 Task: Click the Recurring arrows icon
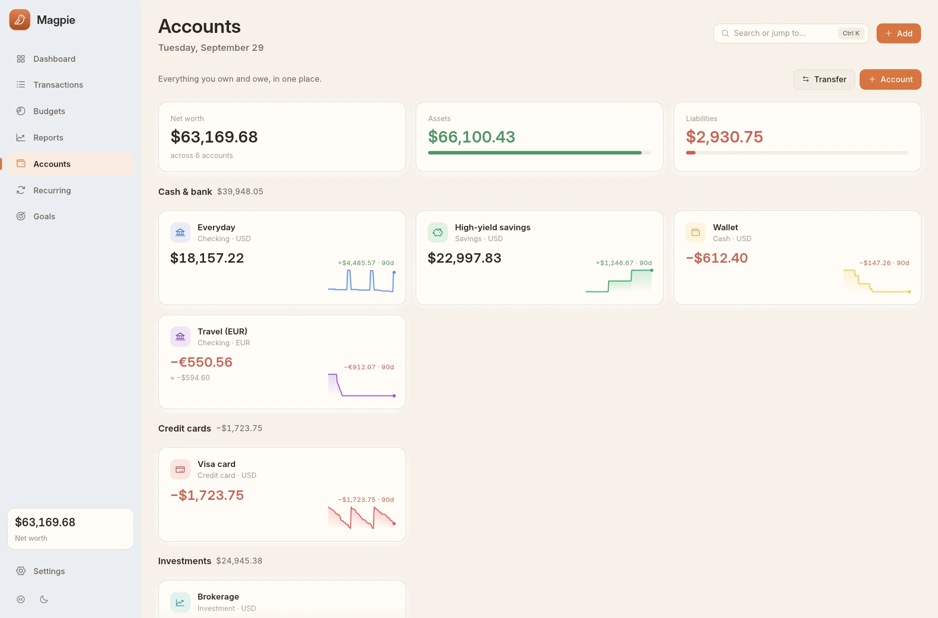point(20,190)
